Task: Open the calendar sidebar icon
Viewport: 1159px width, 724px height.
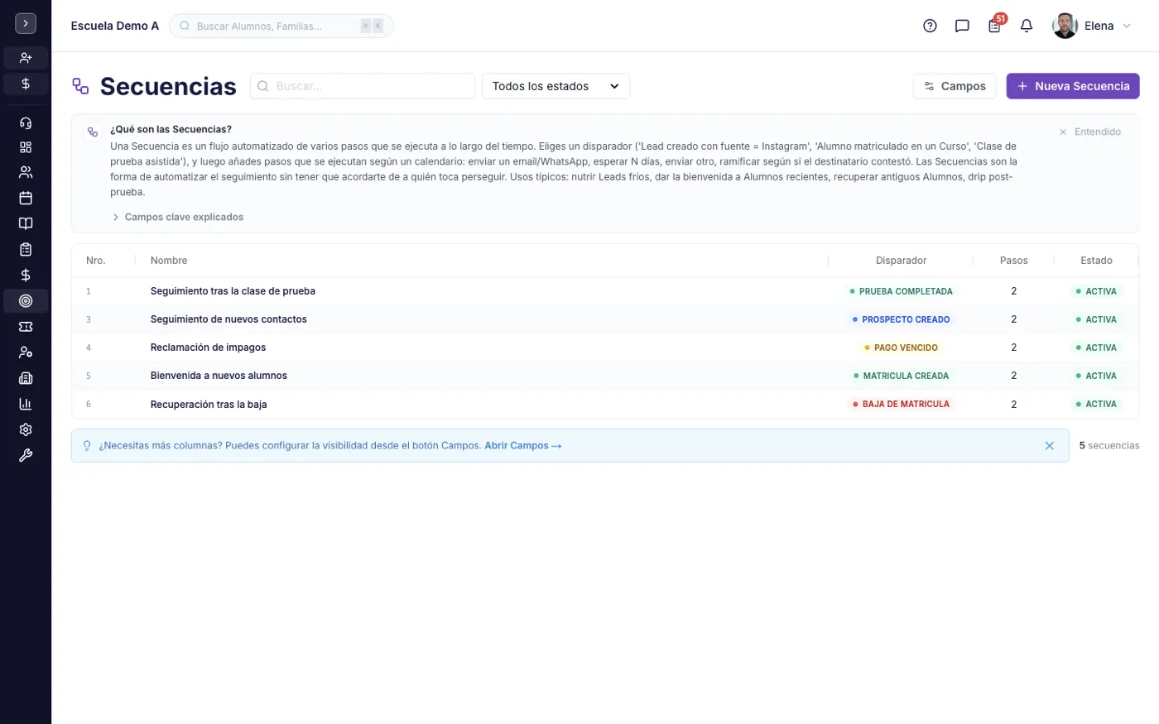Action: [x=26, y=198]
